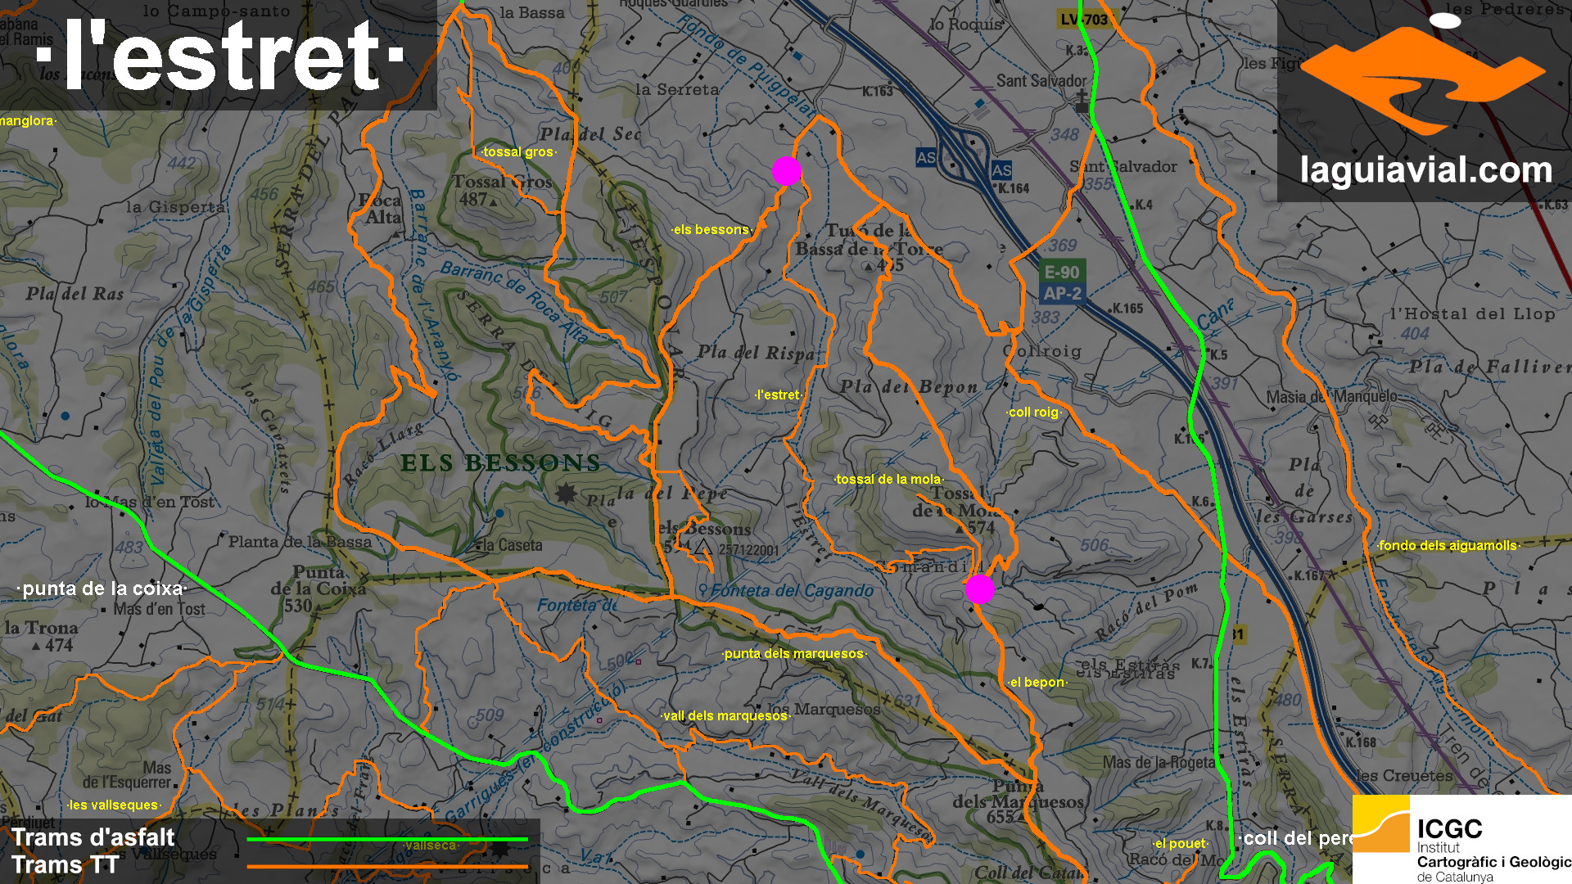The height and width of the screenshot is (884, 1572).
Task: Click the AP-2 blue motorway sign
Action: point(1062,293)
